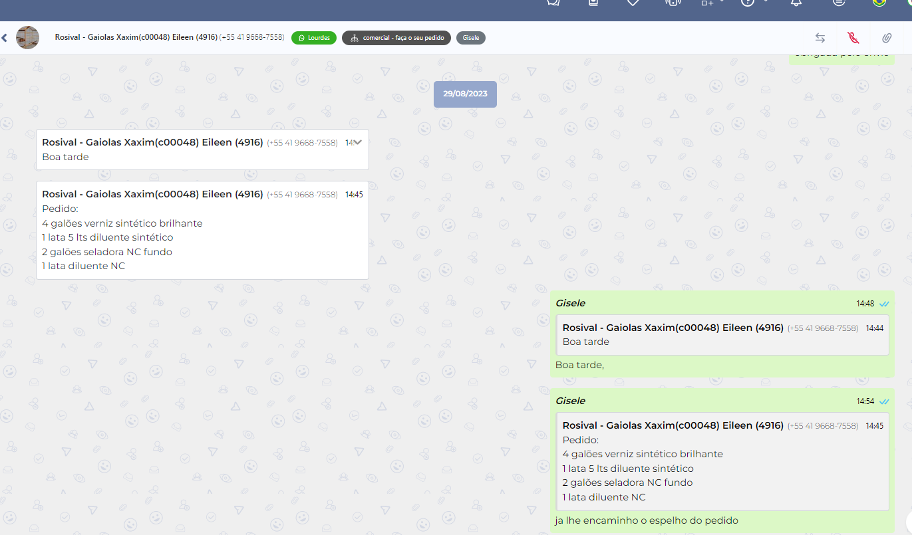Click the tag icon in top bar
This screenshot has height=535, width=912.
633,3
